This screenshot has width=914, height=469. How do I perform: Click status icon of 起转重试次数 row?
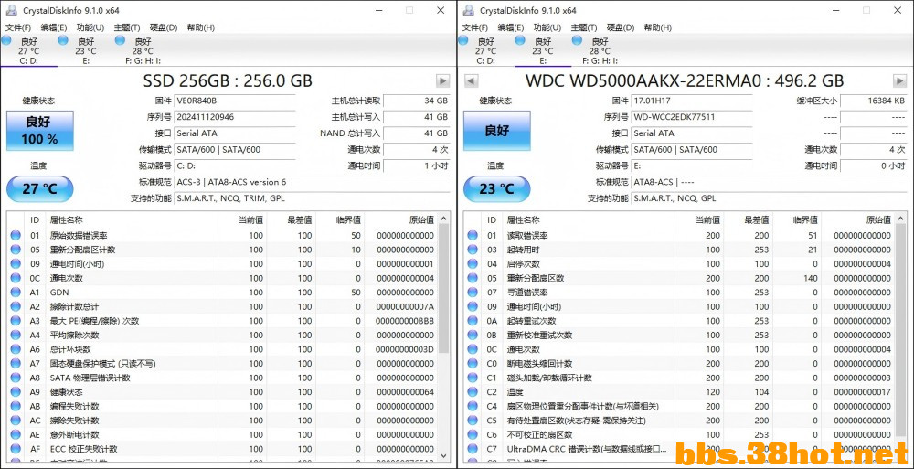tap(473, 321)
